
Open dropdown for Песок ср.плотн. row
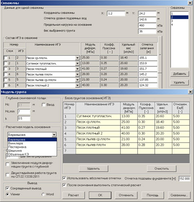[77, 58]
